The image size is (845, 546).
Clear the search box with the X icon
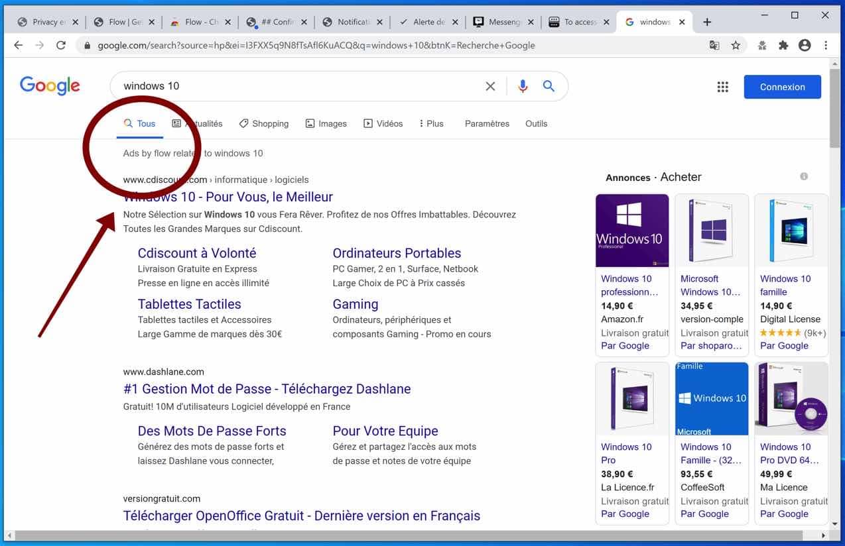(490, 86)
